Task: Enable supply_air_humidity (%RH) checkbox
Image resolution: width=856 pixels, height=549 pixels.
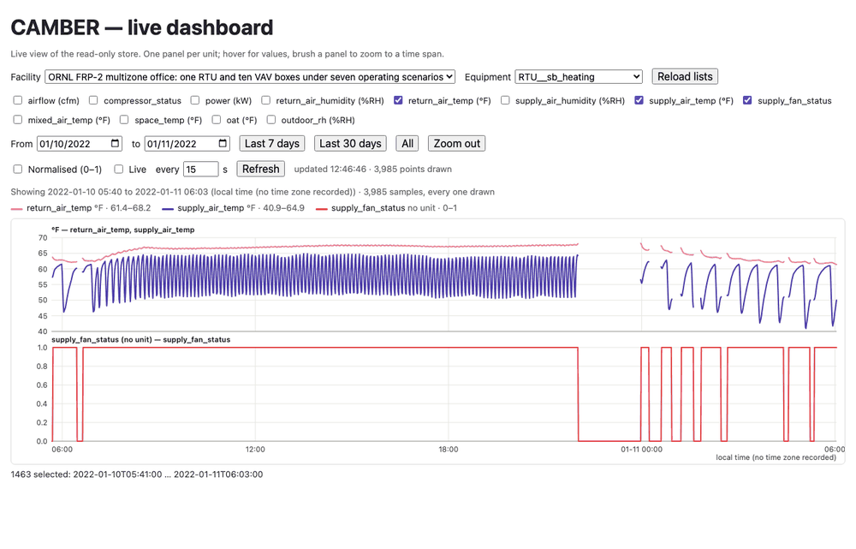Action: pos(505,100)
